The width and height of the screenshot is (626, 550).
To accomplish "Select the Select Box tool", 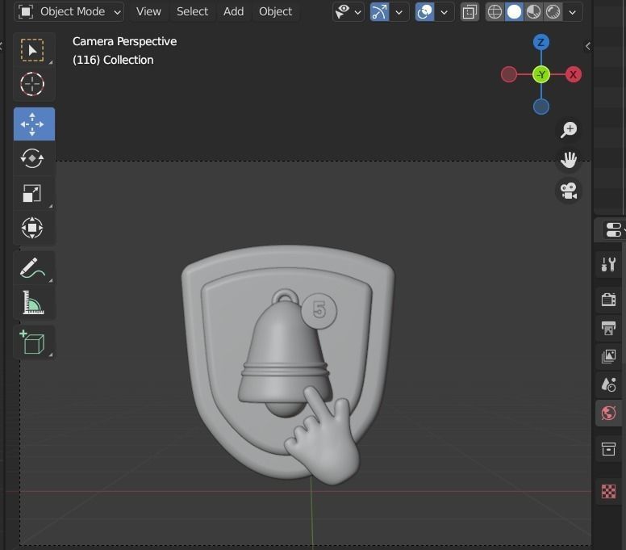I will [34, 50].
